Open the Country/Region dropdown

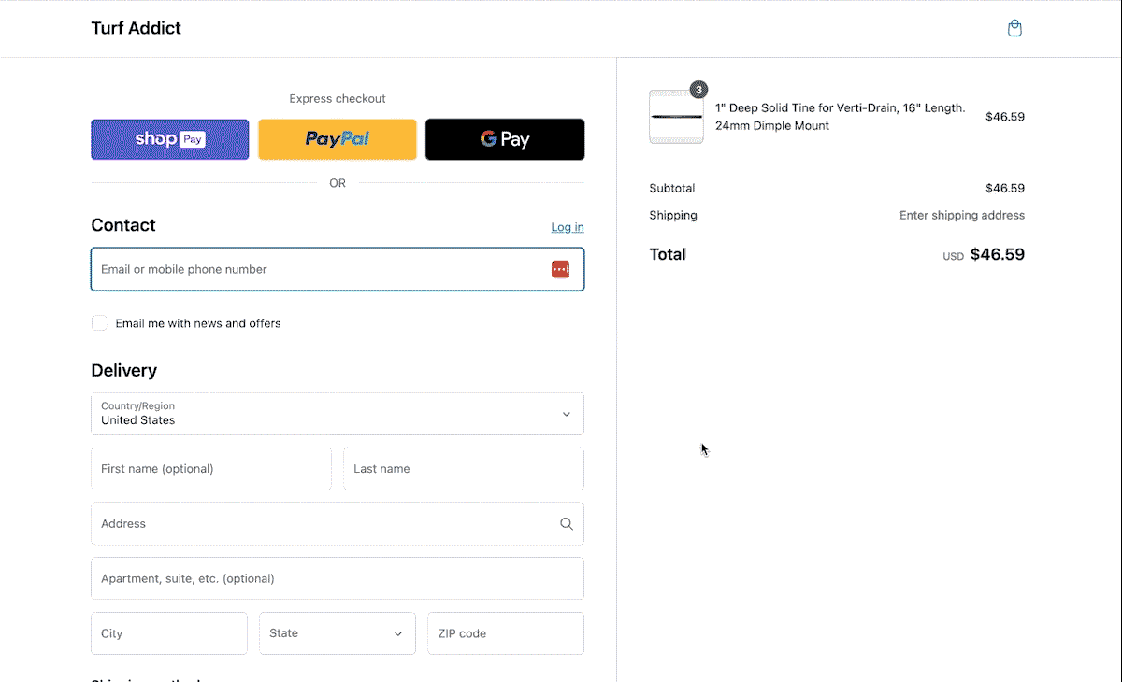tap(337, 414)
